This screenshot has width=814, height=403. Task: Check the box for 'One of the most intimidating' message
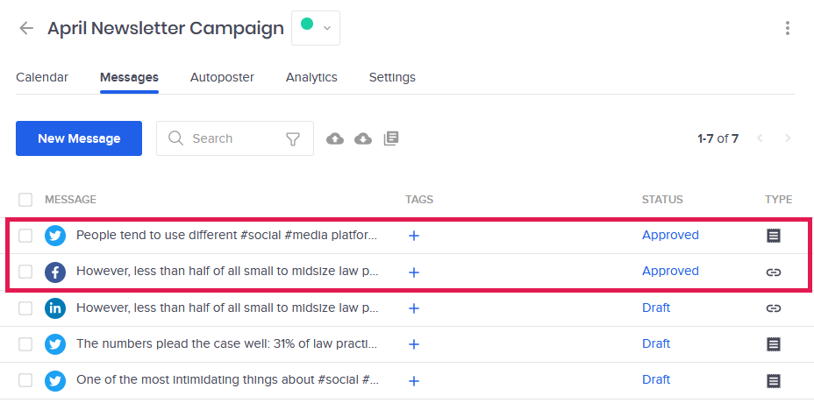tap(25, 380)
